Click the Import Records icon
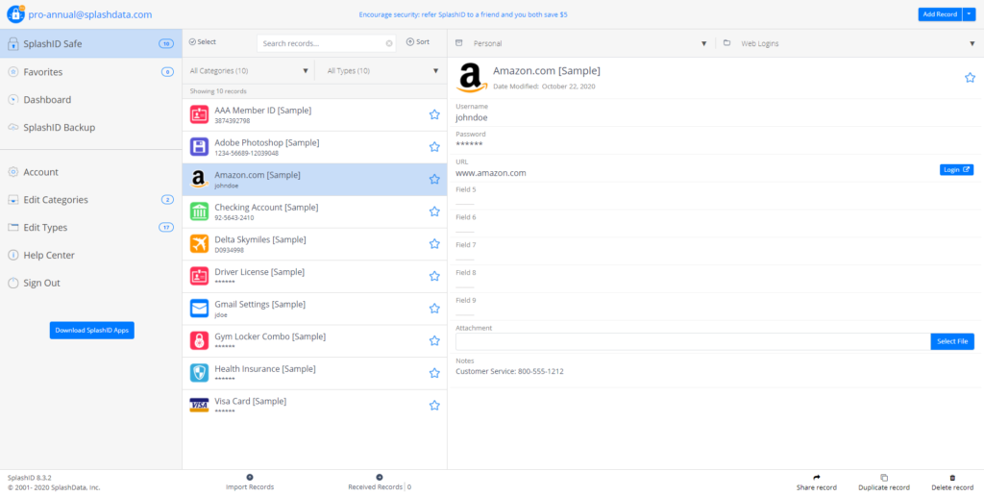 click(250, 477)
